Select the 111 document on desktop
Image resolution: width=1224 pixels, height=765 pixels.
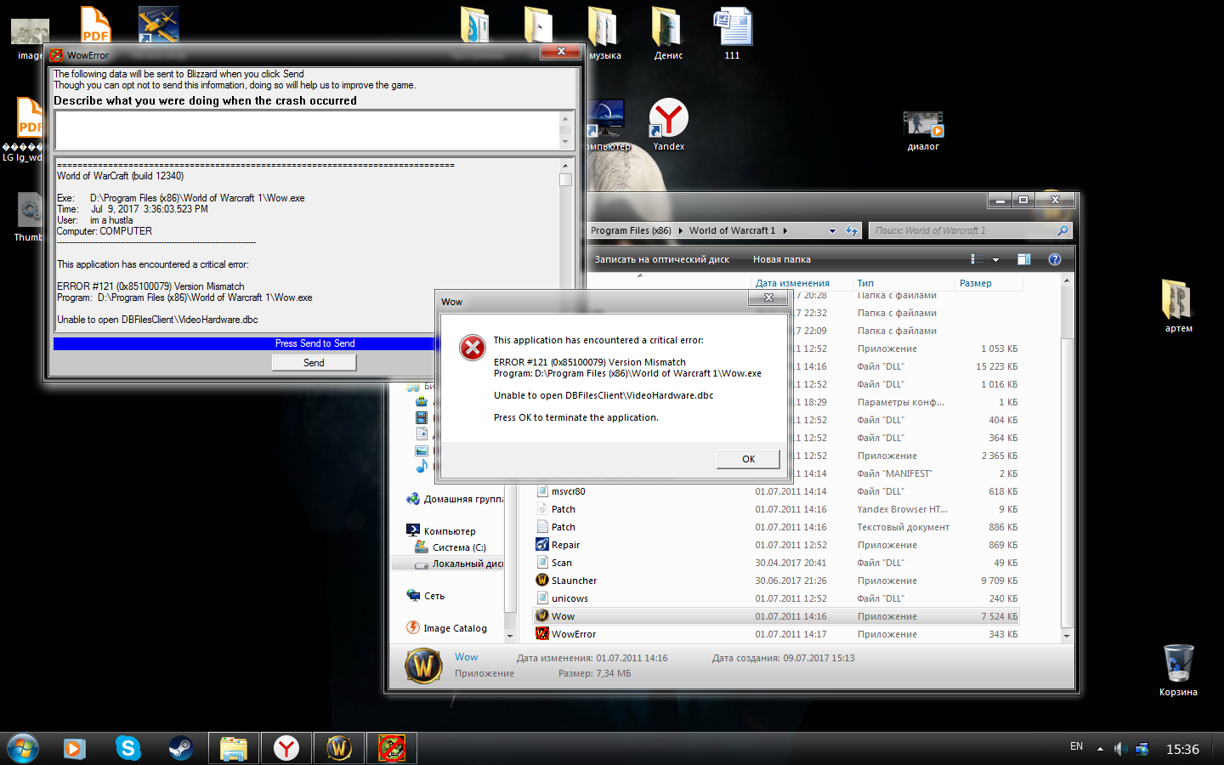point(733,34)
